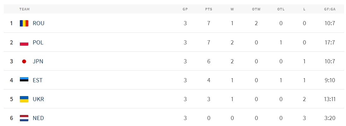Select the JPN team name
346x126 pixels.
click(x=38, y=61)
